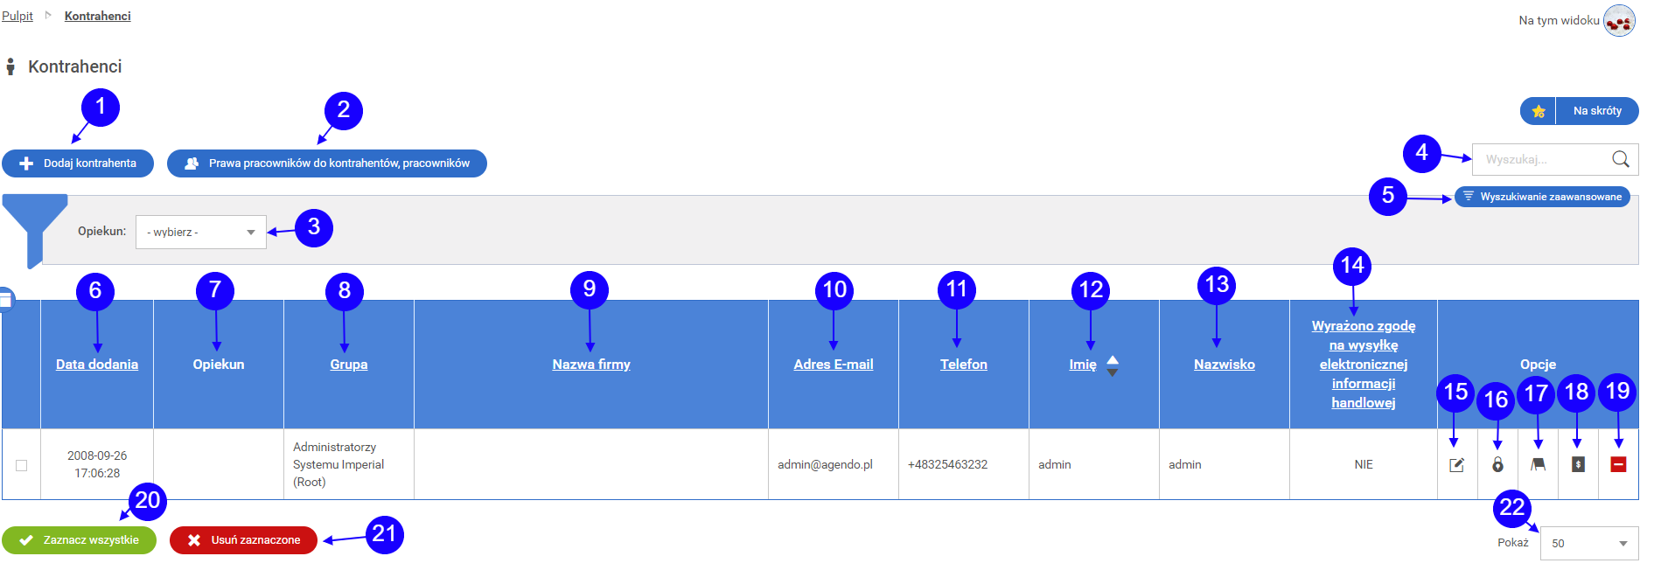Open the user avatar in top right
Image resolution: width=1654 pixels, height=584 pixels.
coord(1619,20)
